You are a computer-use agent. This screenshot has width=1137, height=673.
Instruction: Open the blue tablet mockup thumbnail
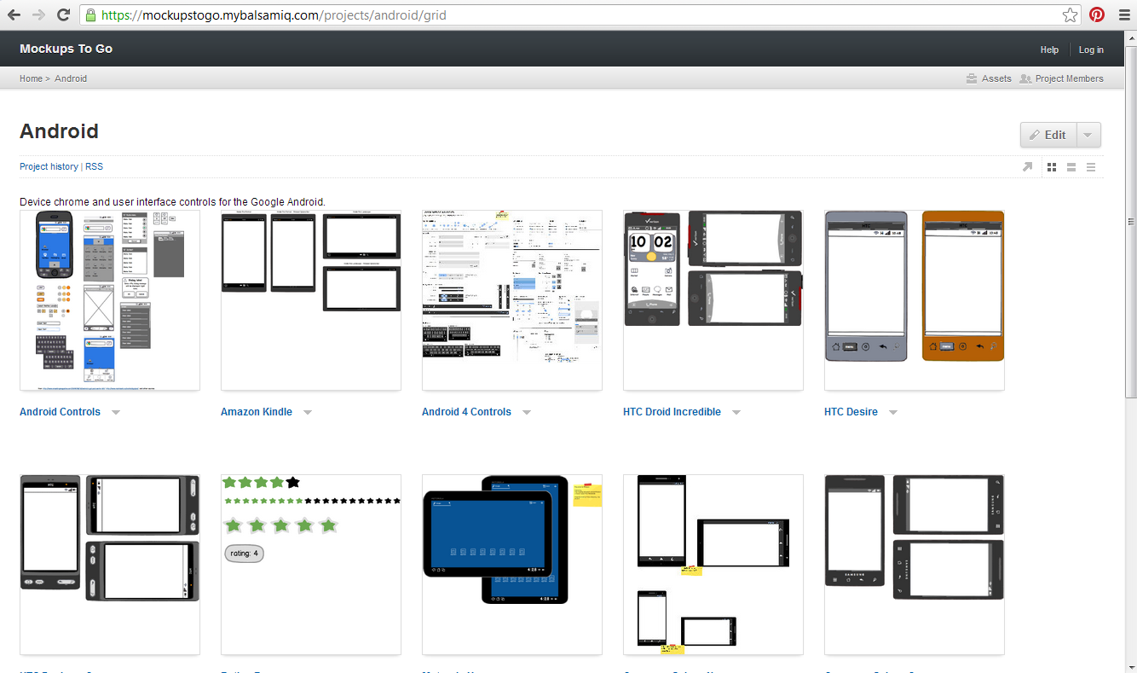click(512, 565)
